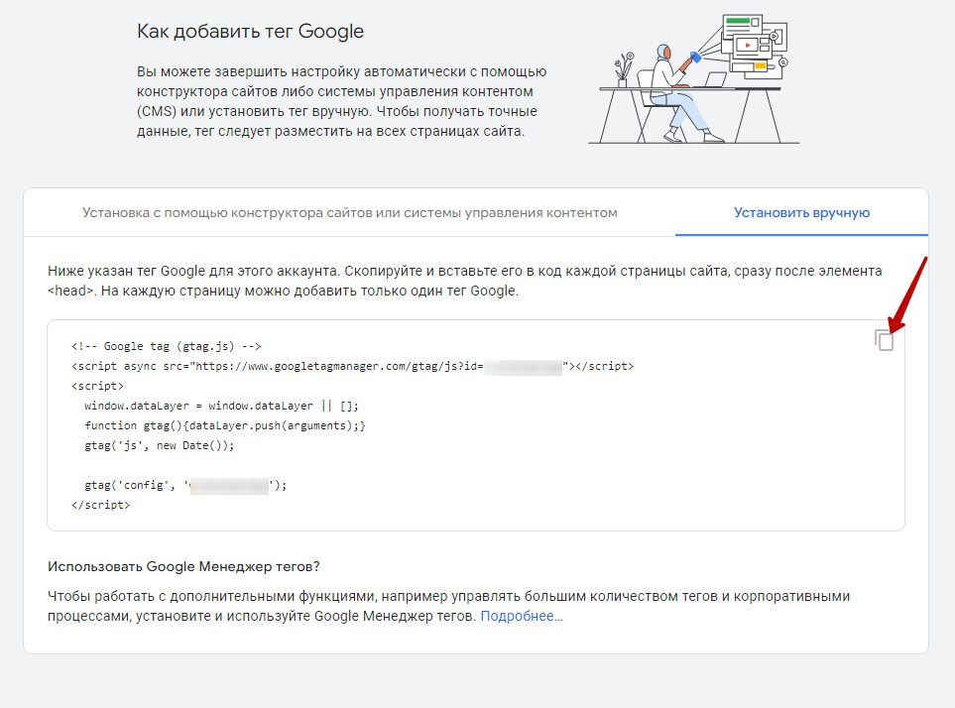The width and height of the screenshot is (955, 708).
Task: Click the opening "<script>" line in the snippet
Action: (x=97, y=386)
